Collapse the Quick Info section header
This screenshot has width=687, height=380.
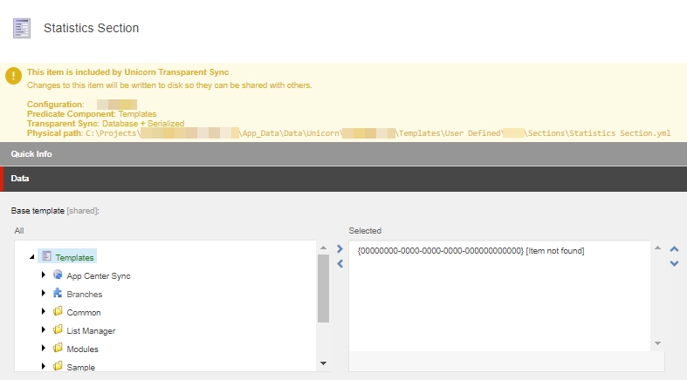(31, 153)
